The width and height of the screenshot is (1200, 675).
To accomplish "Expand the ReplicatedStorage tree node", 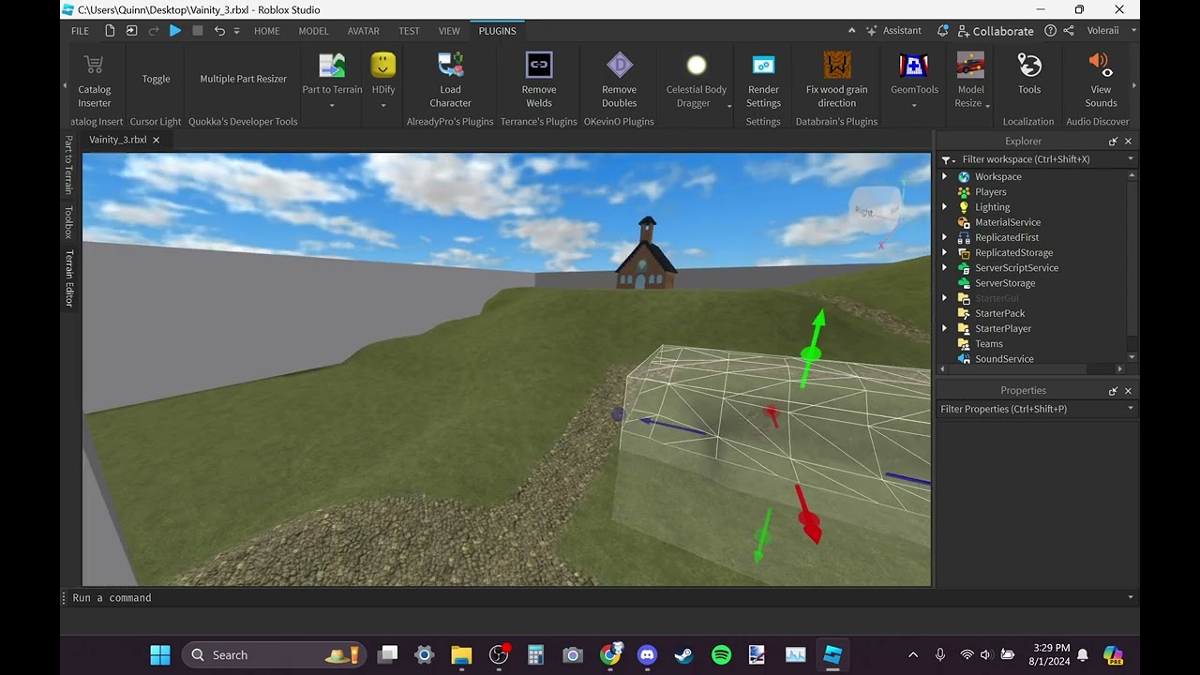I will [945, 252].
